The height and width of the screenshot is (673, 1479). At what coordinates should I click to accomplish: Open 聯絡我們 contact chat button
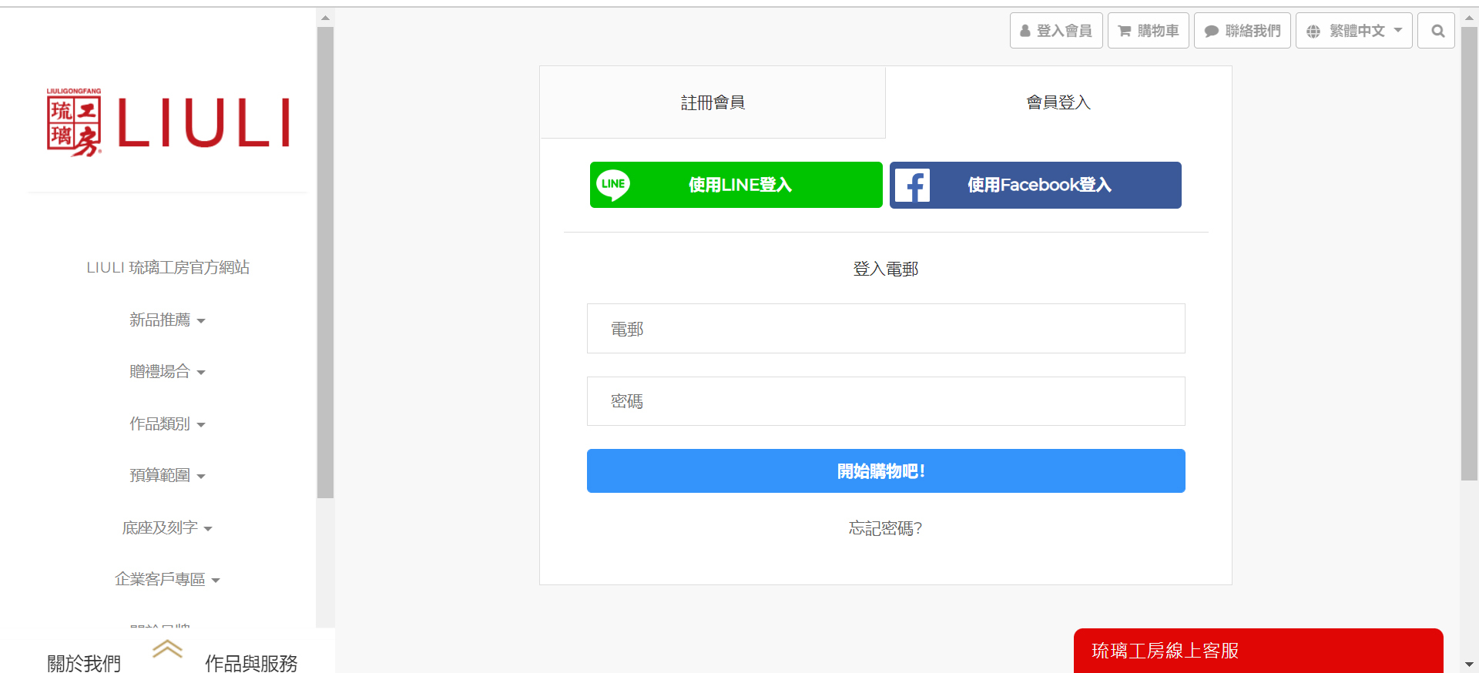(x=1242, y=31)
